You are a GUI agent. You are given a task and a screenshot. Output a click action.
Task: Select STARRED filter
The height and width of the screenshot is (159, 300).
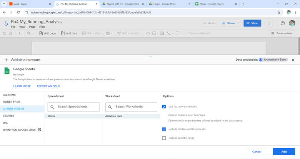[x=22, y=116]
